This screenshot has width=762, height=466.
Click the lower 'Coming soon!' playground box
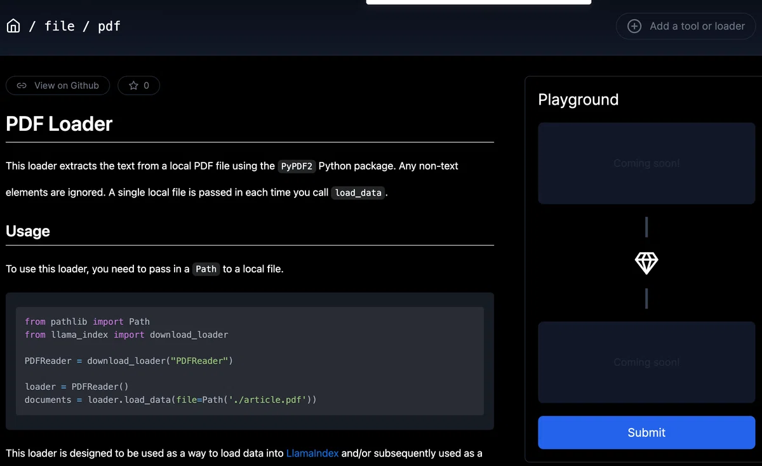pos(646,362)
